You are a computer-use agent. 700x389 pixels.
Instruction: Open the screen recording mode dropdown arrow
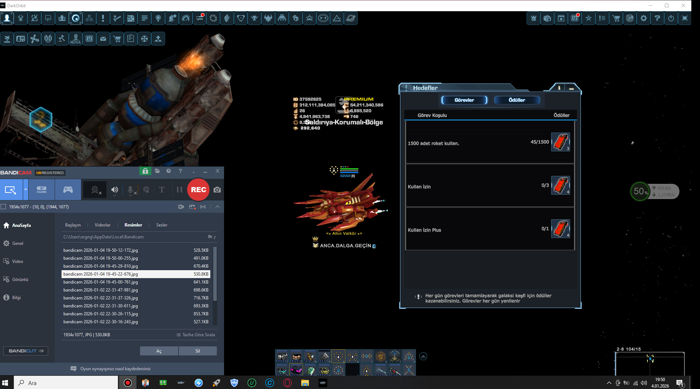[26, 190]
